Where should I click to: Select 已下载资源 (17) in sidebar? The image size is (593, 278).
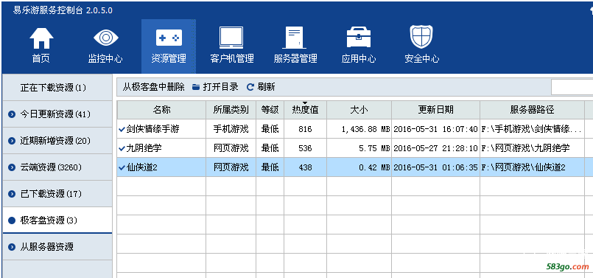(57, 193)
